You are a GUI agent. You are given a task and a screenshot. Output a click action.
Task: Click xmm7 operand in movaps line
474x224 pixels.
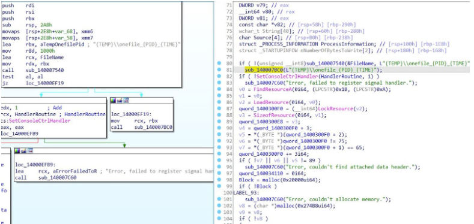(87, 38)
